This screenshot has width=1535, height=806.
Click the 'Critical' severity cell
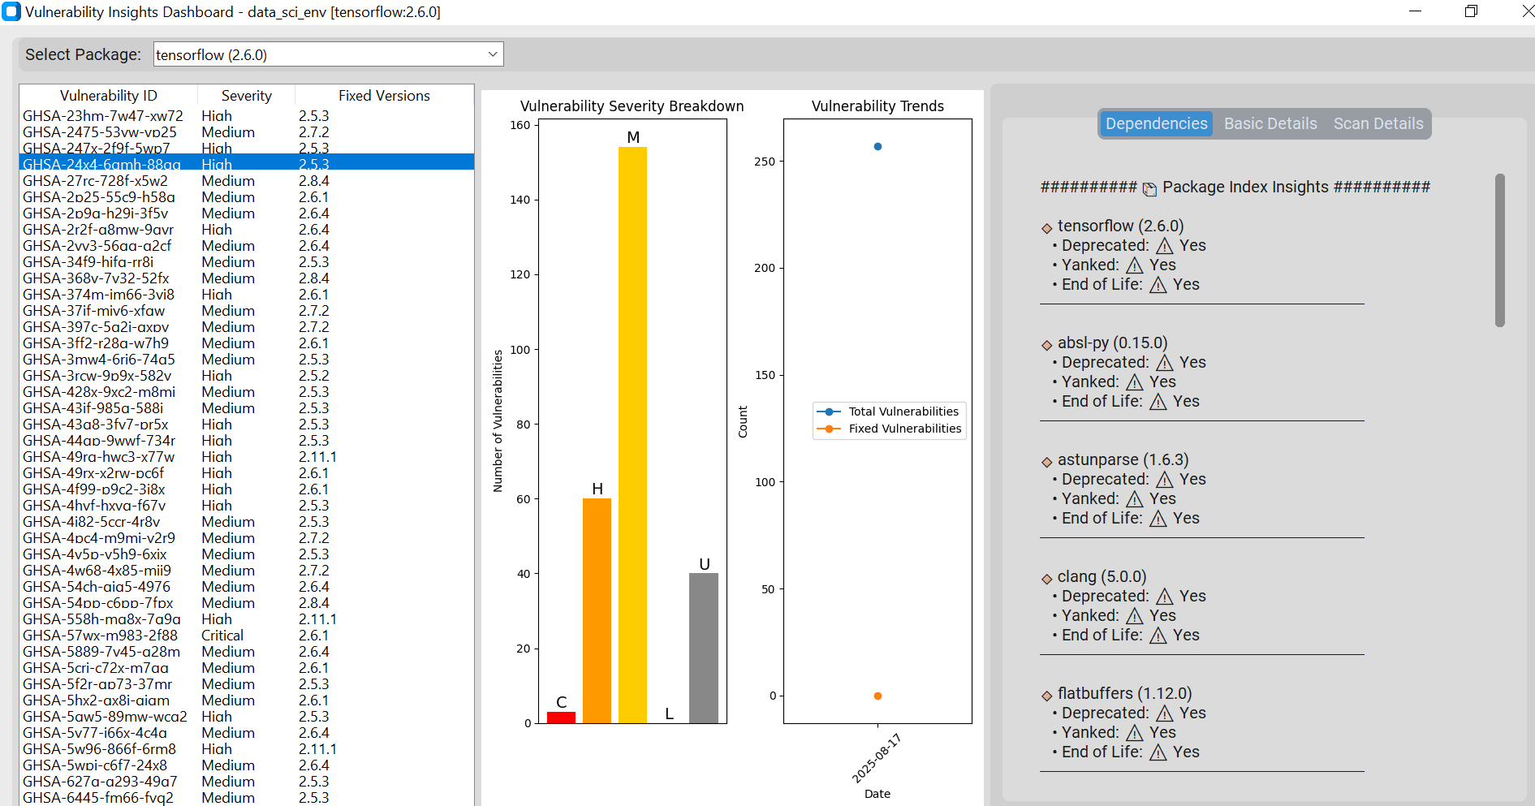(x=222, y=636)
